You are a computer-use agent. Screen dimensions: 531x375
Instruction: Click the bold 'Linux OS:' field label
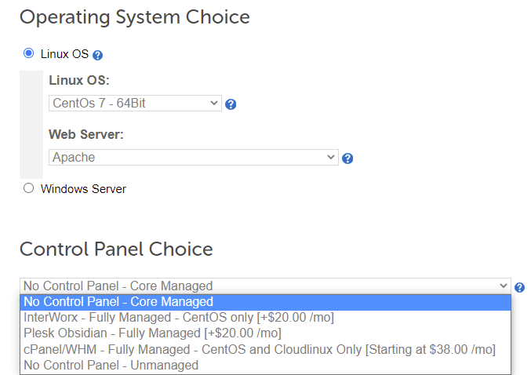[79, 81]
